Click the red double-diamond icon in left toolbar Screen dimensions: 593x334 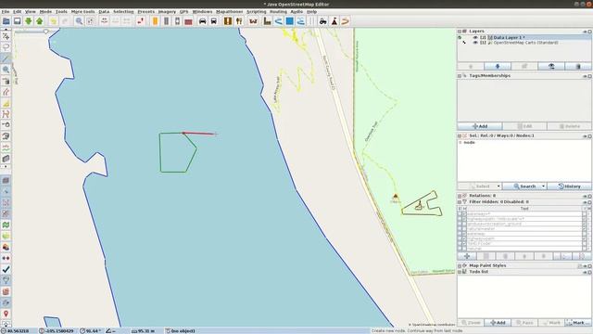click(x=6, y=258)
